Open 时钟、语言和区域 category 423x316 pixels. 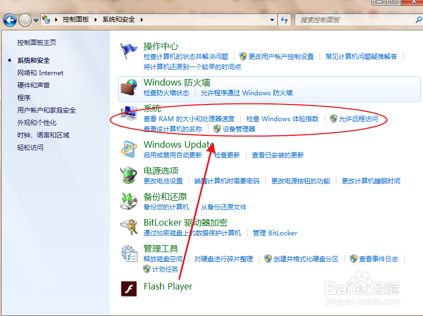[x=43, y=135]
